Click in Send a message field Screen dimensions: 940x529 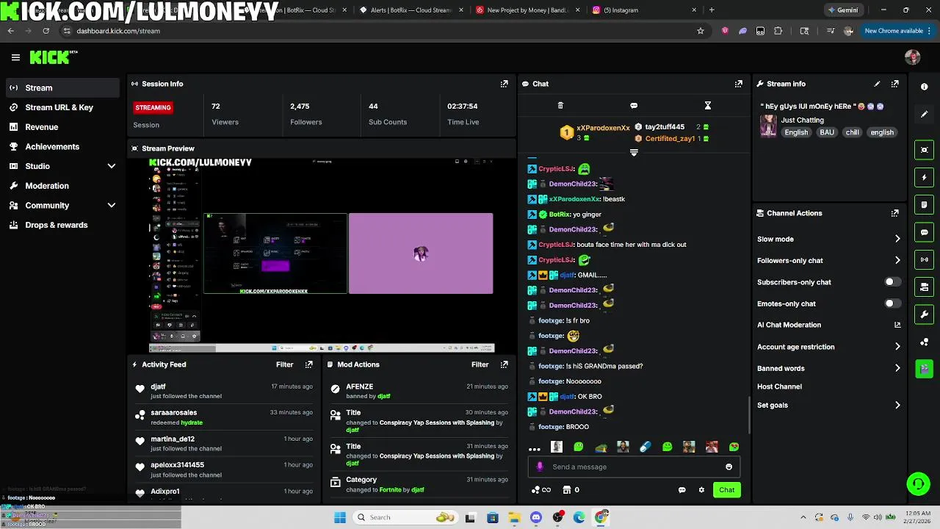coord(633,467)
